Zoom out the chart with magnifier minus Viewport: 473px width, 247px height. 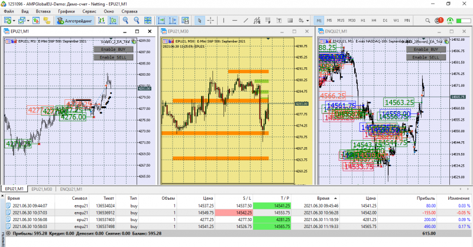click(x=137, y=21)
